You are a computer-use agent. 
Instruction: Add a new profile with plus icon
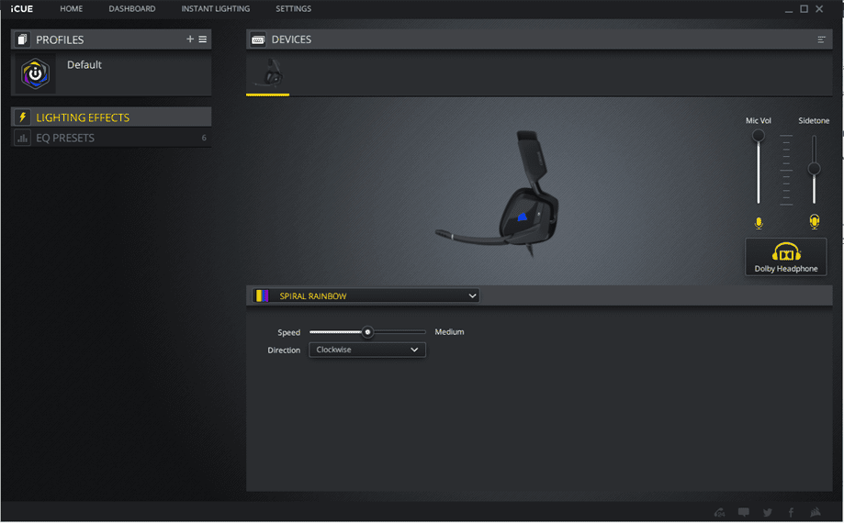[190, 39]
